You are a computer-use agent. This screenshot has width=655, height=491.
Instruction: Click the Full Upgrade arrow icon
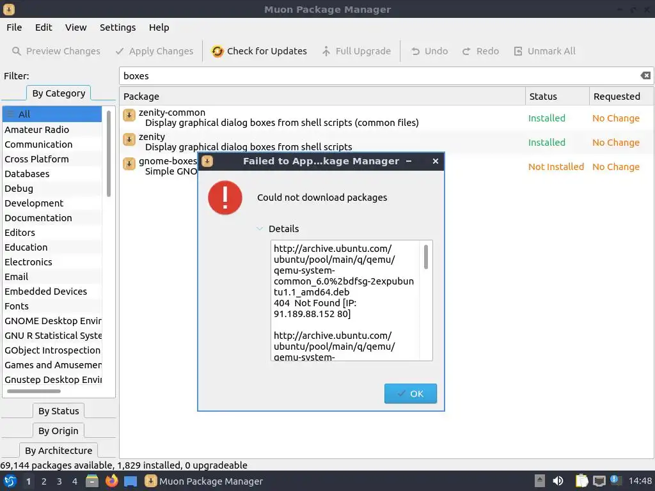(x=326, y=51)
